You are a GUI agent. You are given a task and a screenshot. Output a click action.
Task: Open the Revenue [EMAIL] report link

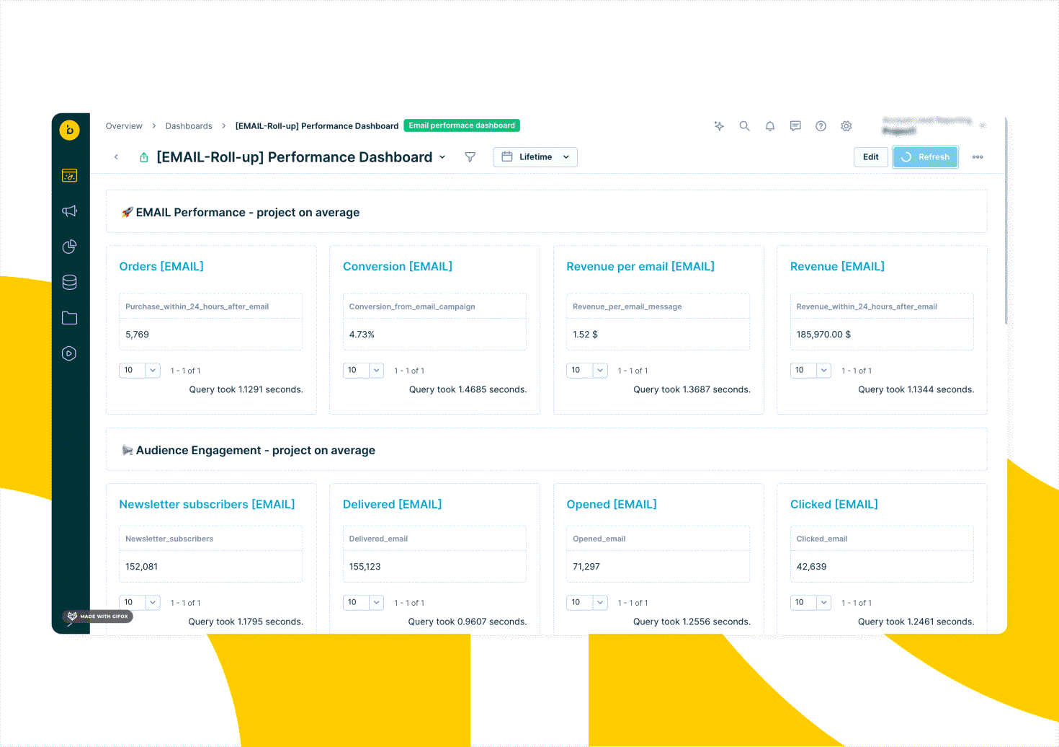point(837,267)
